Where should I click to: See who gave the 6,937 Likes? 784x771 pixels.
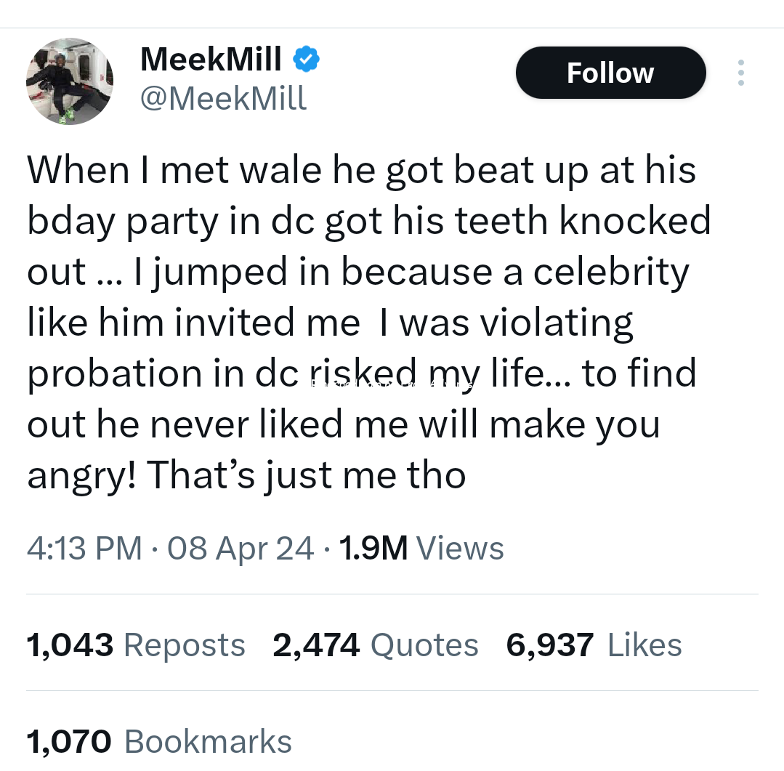(594, 645)
